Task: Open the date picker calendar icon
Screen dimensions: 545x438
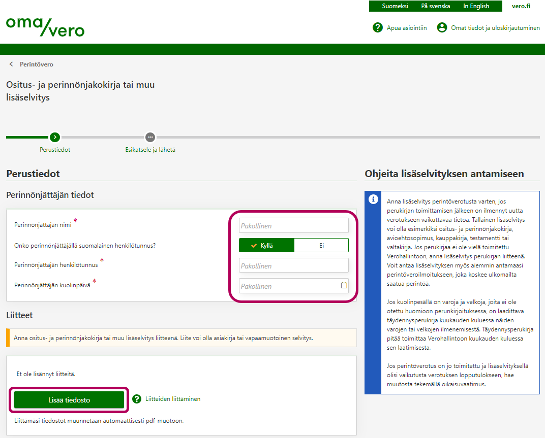Action: tap(344, 286)
